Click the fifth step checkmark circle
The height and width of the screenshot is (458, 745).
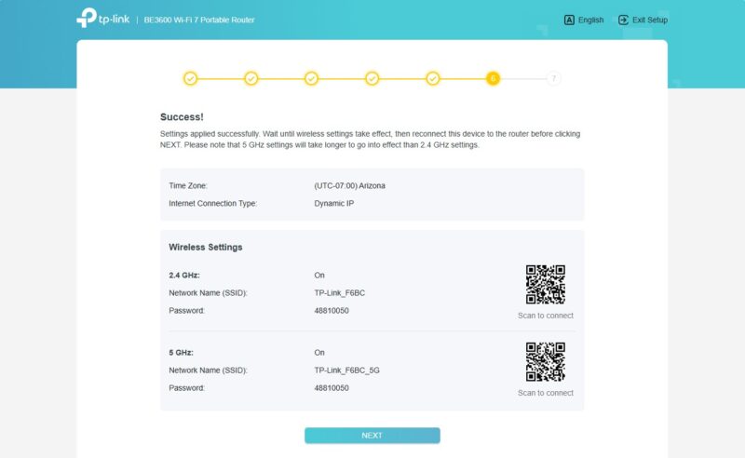click(x=432, y=78)
